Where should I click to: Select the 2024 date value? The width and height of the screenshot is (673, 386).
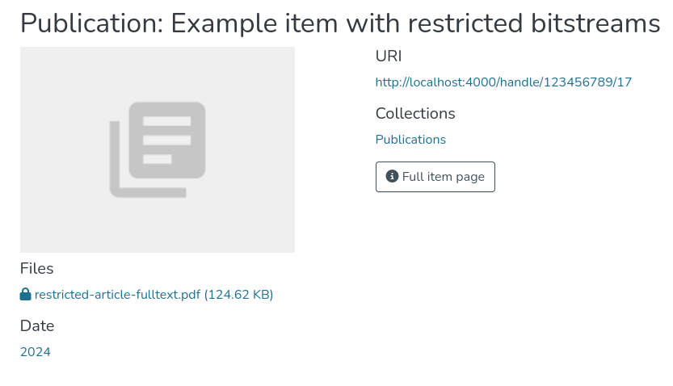coord(36,352)
